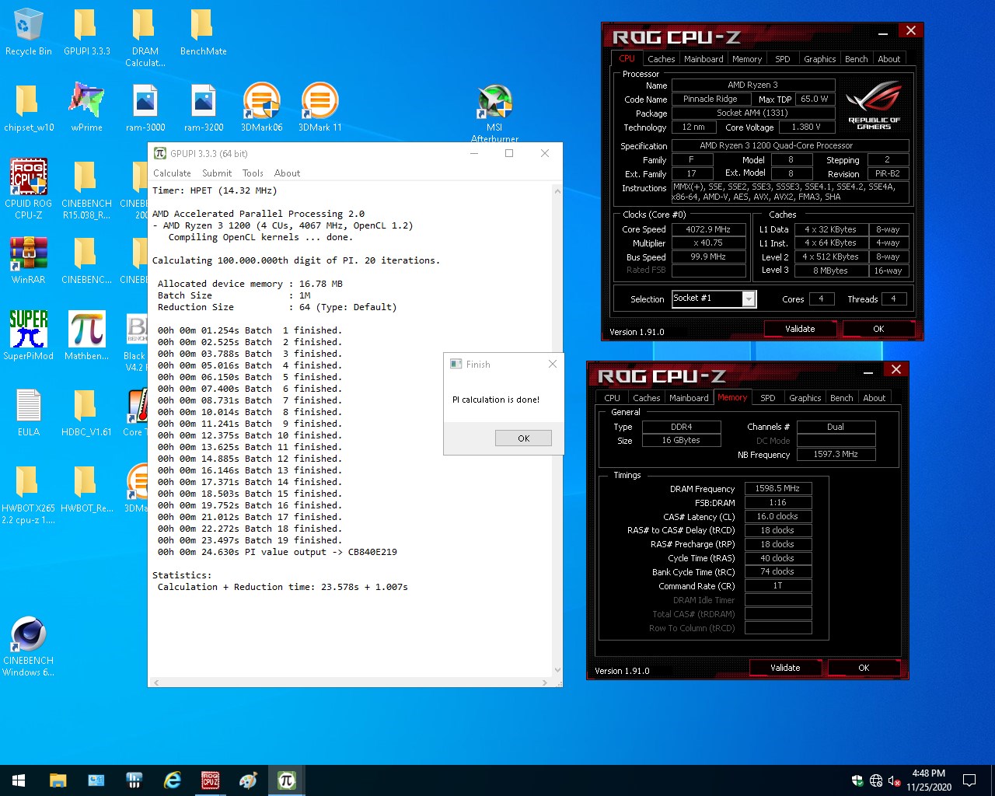This screenshot has height=796, width=995.
Task: Launch the SuperPiMod shortcut
Action: pos(29,336)
